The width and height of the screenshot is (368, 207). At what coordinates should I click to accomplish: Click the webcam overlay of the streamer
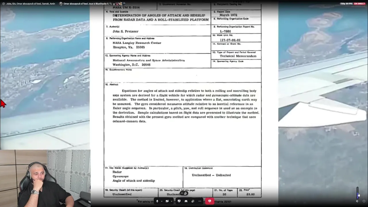coord(45,178)
